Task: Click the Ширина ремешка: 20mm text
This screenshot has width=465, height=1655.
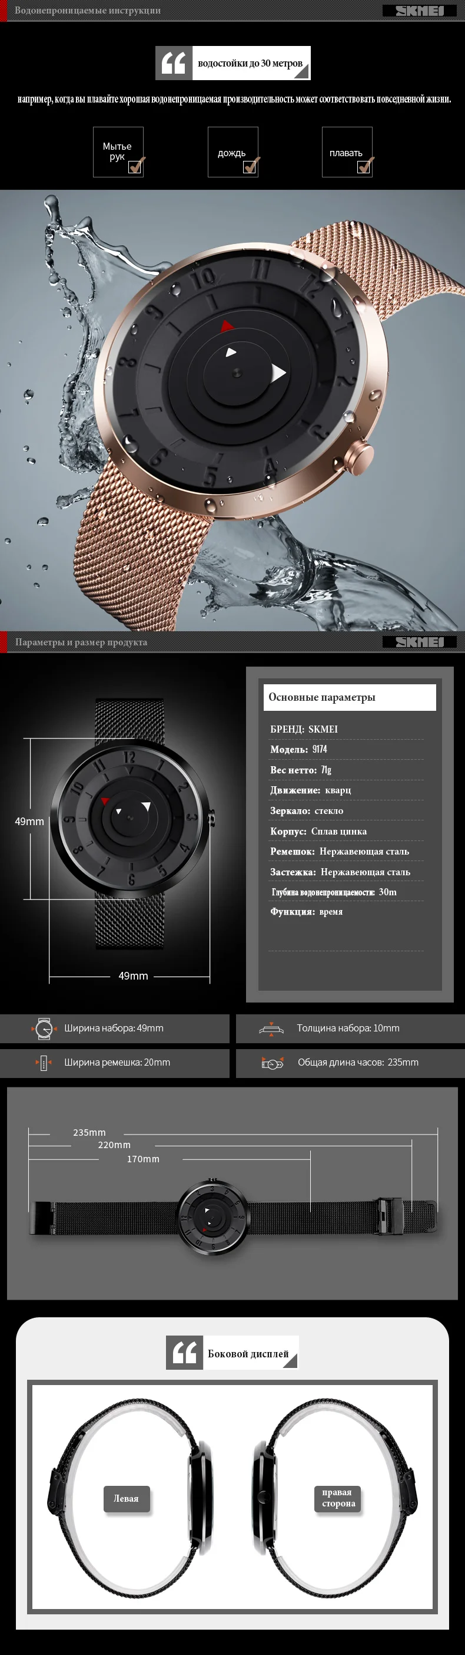Action: [x=117, y=1063]
